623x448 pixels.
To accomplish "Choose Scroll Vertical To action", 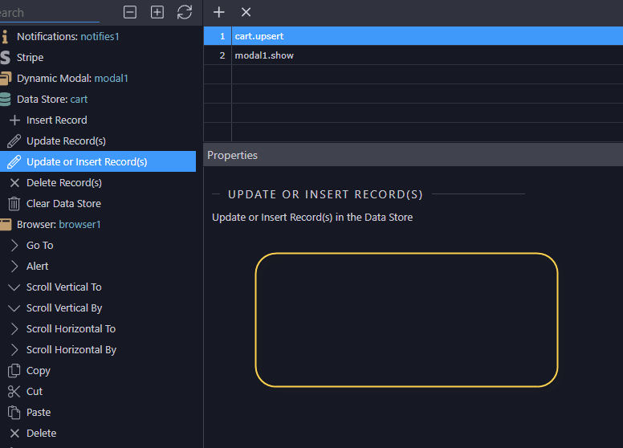I will (x=63, y=287).
